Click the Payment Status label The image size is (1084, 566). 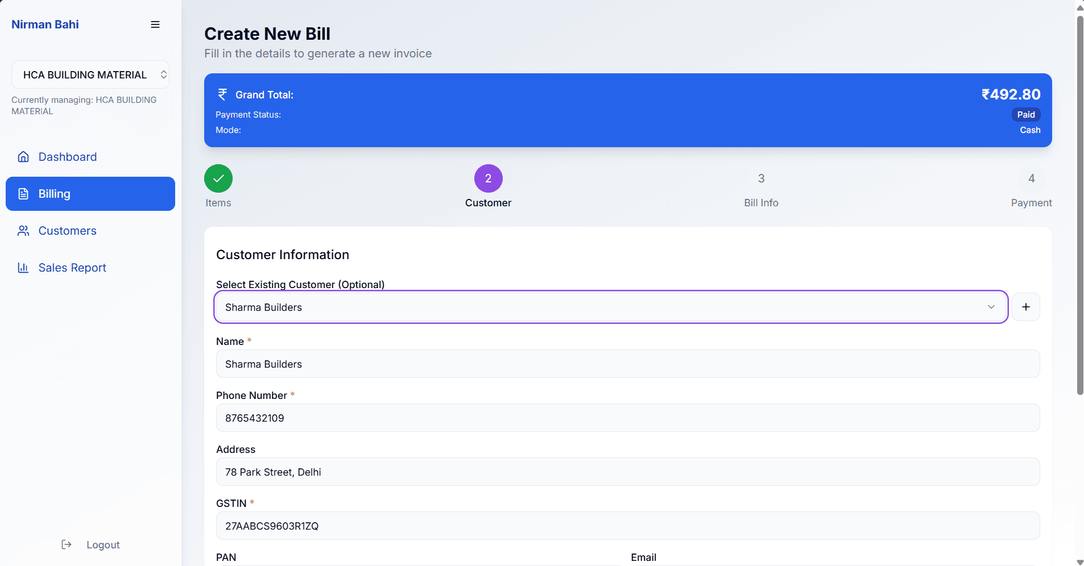pos(248,115)
